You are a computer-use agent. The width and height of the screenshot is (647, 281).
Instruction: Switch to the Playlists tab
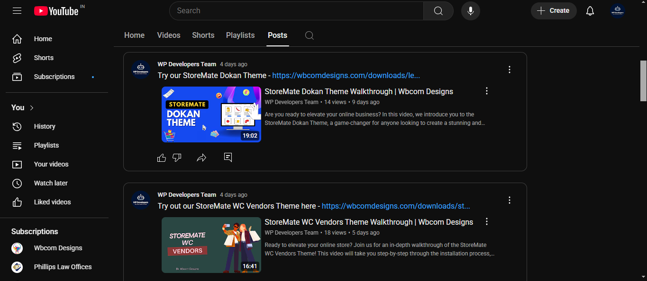click(240, 35)
